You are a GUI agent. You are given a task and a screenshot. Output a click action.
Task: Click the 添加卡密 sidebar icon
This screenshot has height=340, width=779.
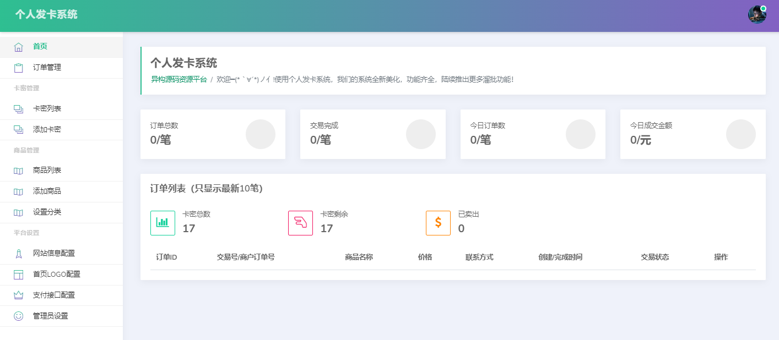(x=19, y=129)
